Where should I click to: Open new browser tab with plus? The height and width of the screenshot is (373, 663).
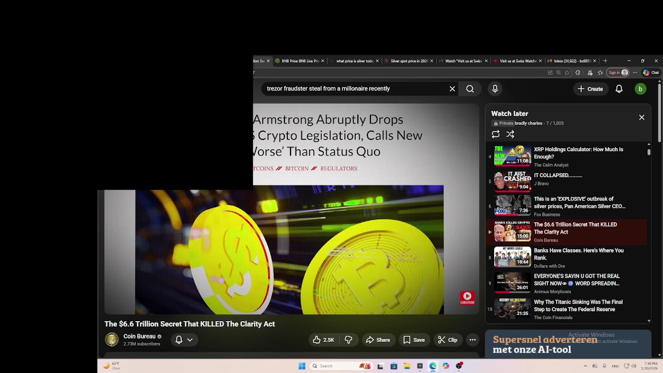605,61
